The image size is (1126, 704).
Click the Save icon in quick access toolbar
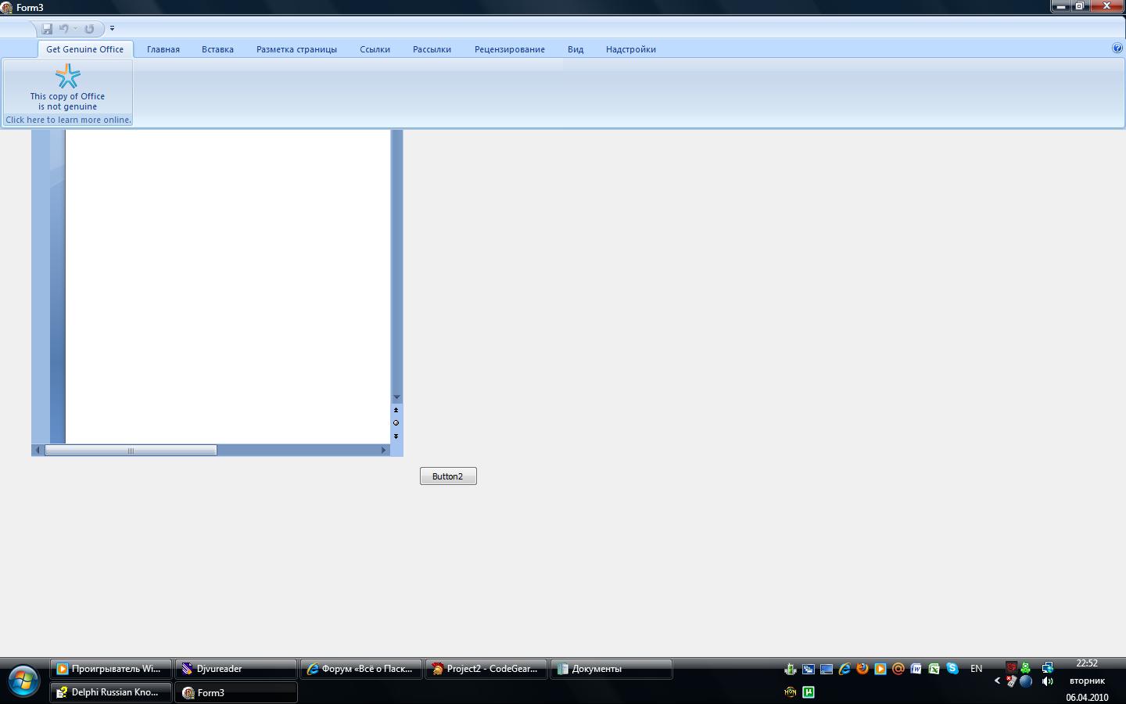click(x=47, y=29)
